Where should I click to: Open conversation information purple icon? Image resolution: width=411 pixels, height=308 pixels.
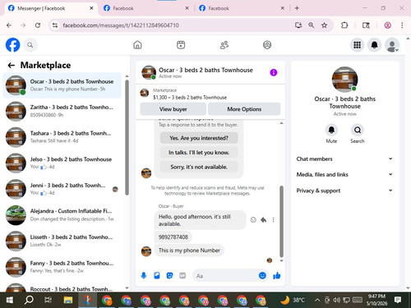pyautogui.click(x=274, y=72)
